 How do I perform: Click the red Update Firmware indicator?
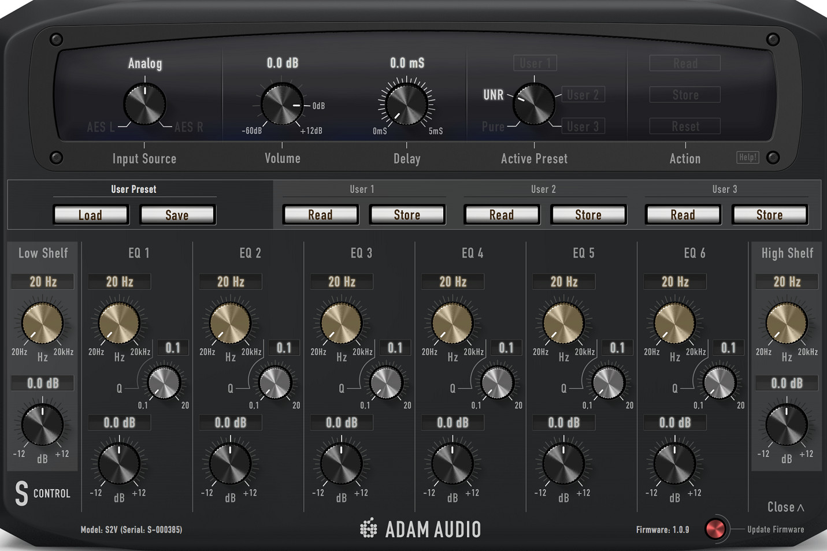(x=717, y=528)
